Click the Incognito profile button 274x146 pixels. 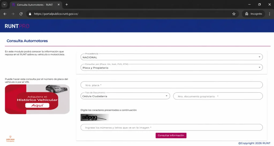coord(253,14)
